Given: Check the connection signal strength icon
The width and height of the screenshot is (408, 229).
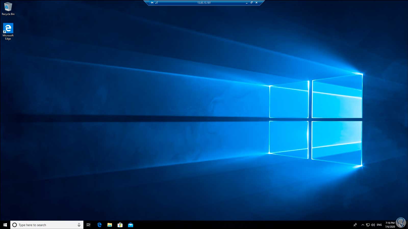Looking at the screenshot, I should point(157,3).
